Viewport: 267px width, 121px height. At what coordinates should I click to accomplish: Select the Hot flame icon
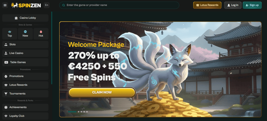[x=41, y=31]
